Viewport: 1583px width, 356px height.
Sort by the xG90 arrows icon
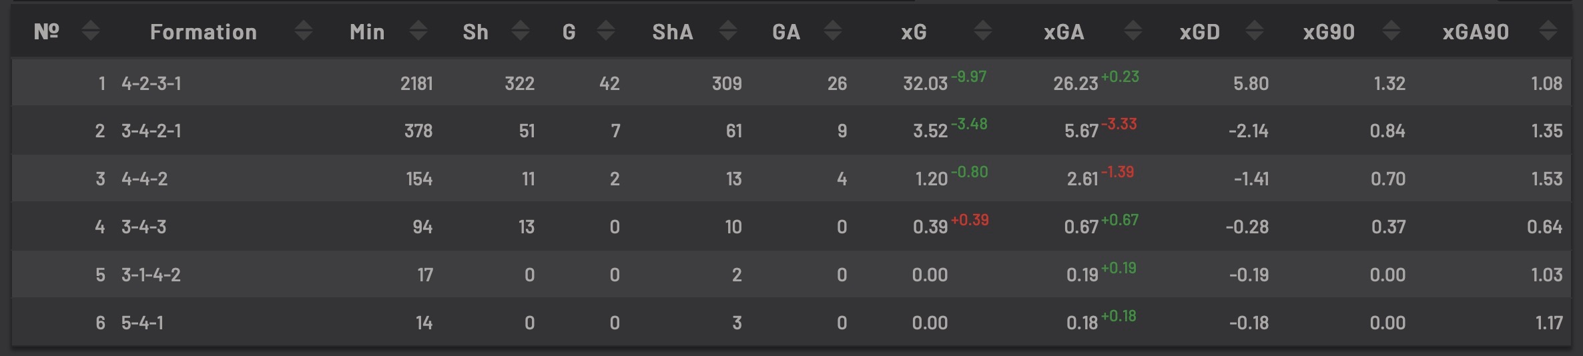coord(1391,31)
